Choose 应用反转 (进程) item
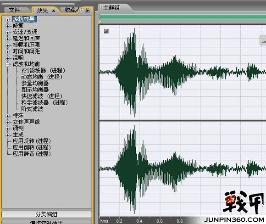Screen dimensions: 266x224 (32, 141)
